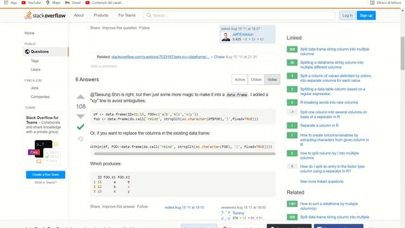This screenshot has width=405, height=228.
Task: Open R breaking words into new columns
Action: pyautogui.click(x=329, y=103)
